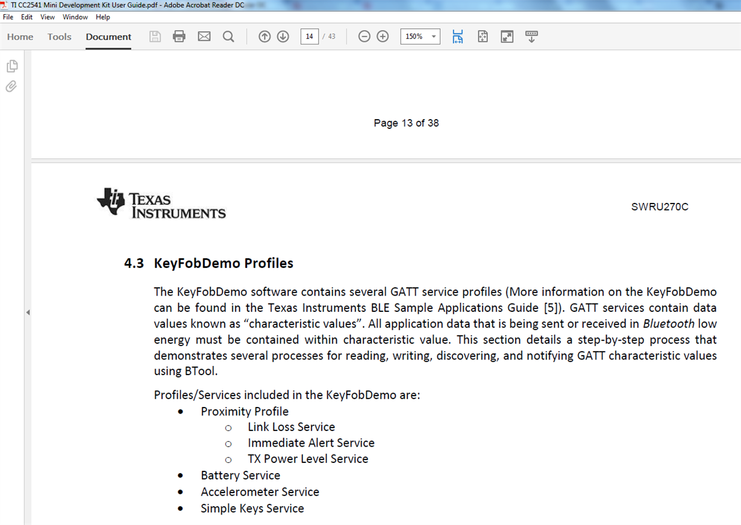Open the 150% zoom level dropdown
741x525 pixels.
point(420,37)
